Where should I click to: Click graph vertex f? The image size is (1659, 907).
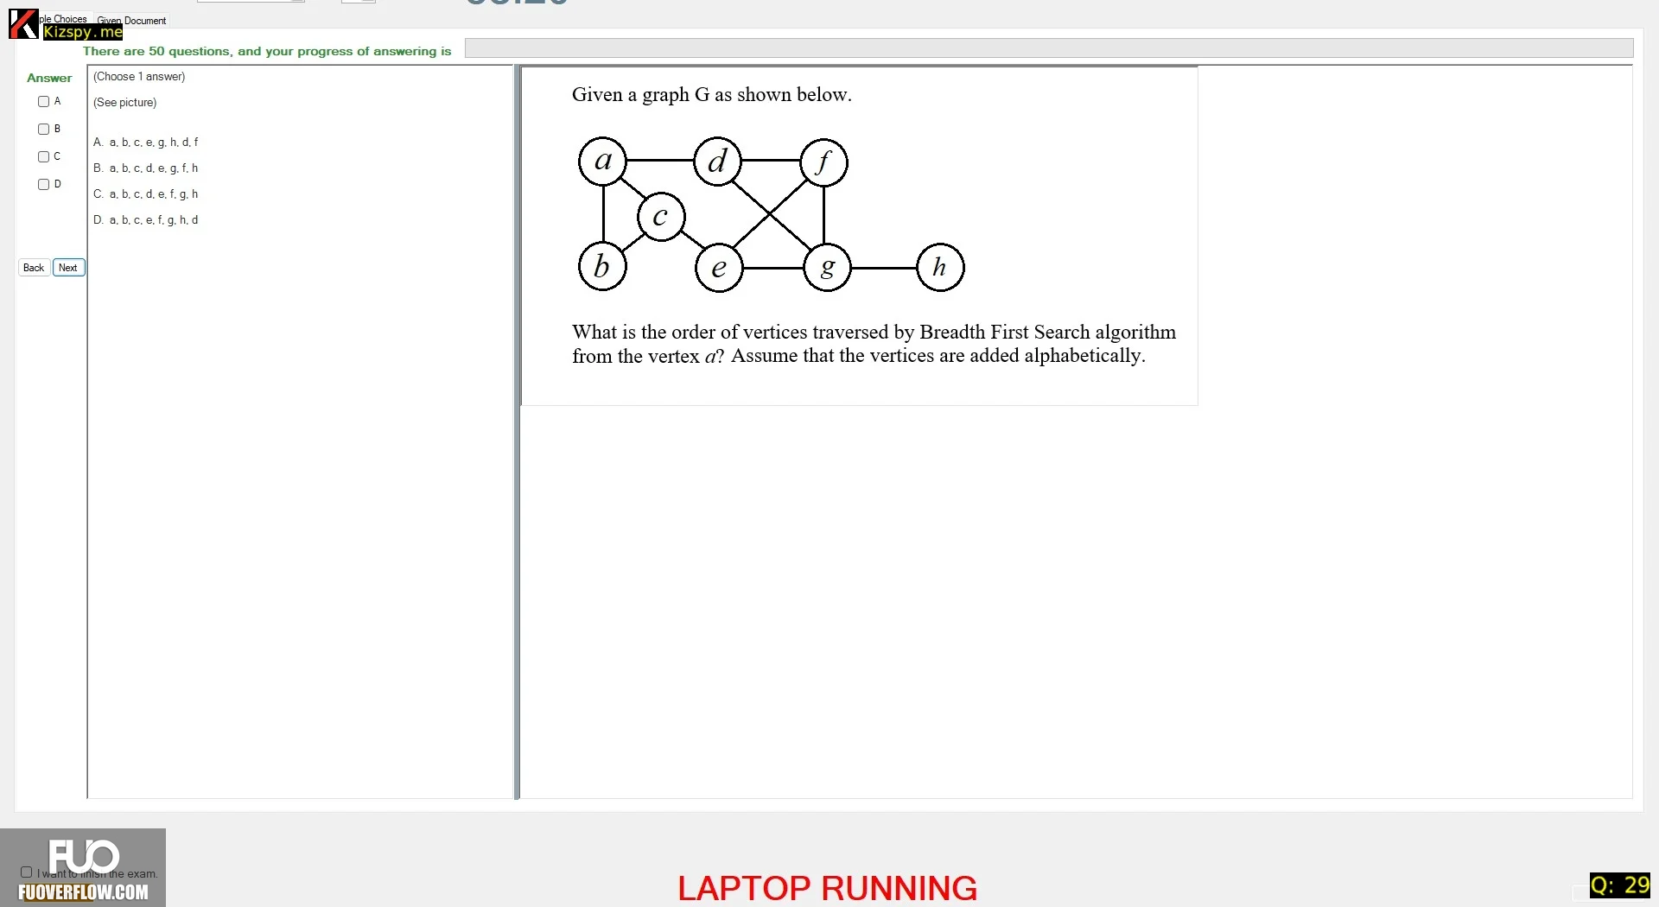pos(824,162)
